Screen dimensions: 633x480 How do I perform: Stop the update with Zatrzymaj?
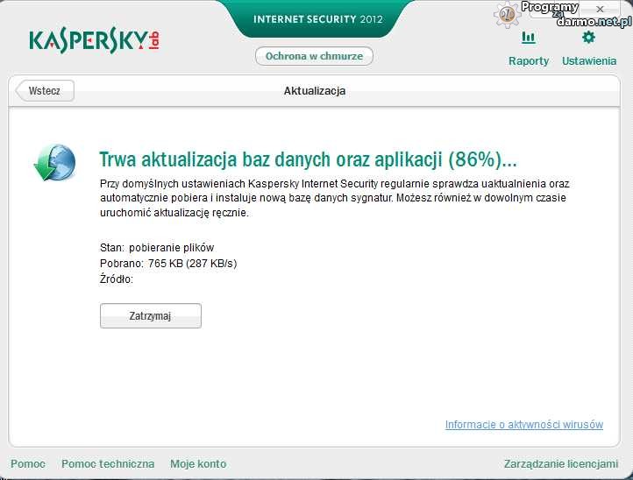151,316
